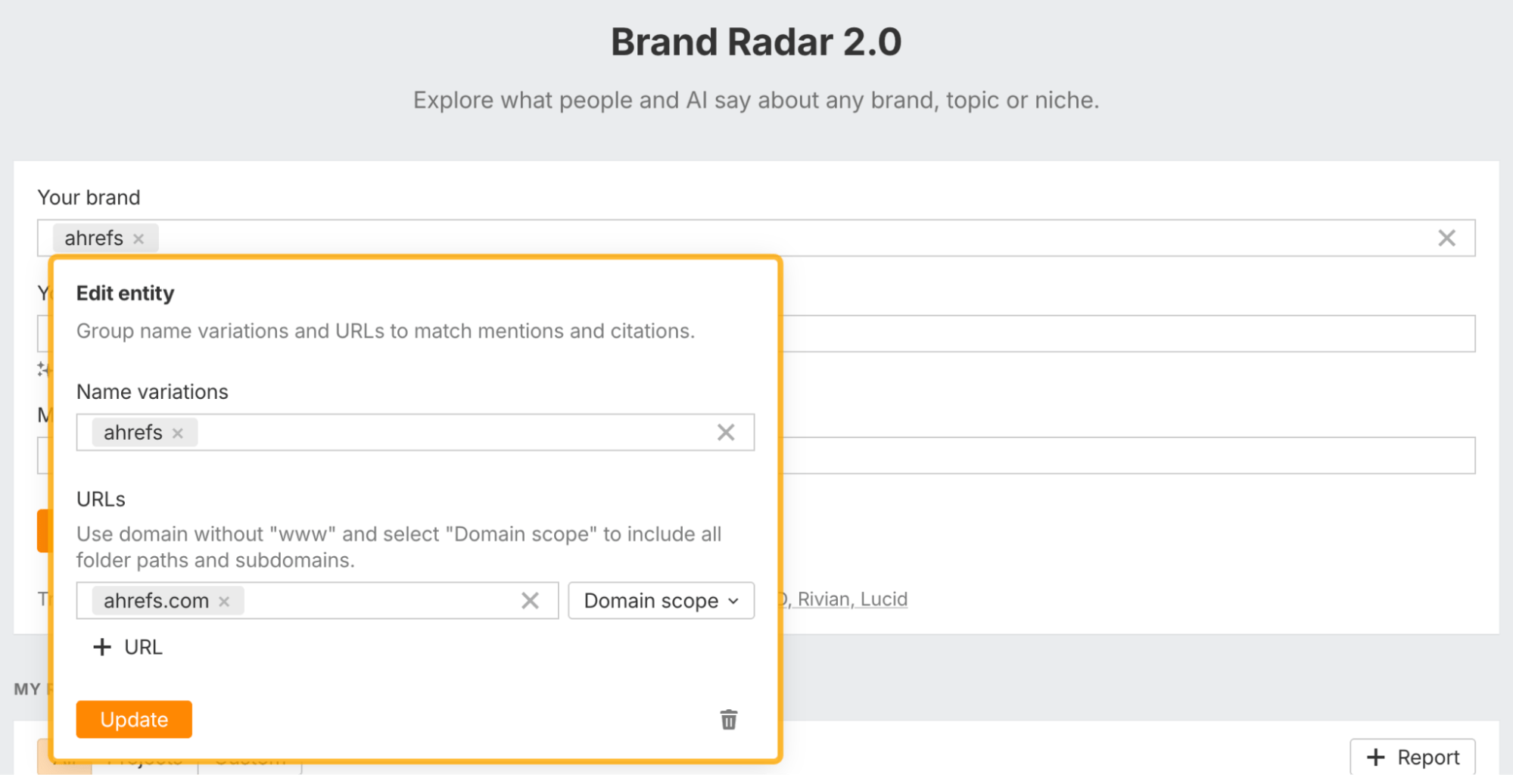Open the Domain scope dropdown
The image size is (1513, 775).
coord(661,601)
